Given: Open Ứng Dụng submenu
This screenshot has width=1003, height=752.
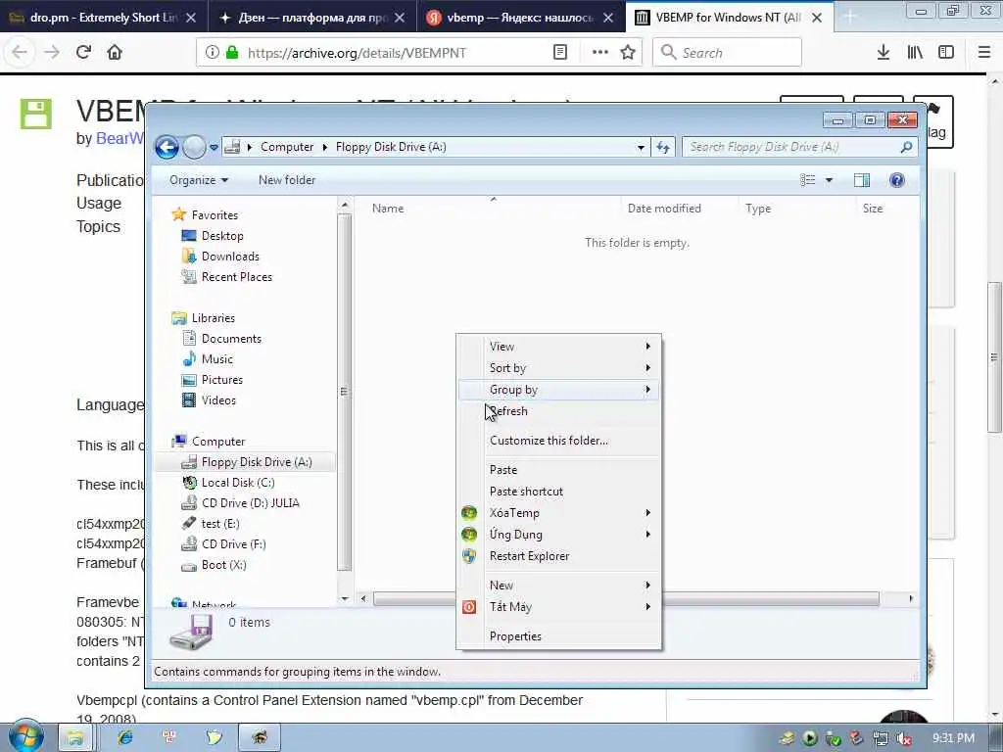Looking at the screenshot, I should click(559, 535).
